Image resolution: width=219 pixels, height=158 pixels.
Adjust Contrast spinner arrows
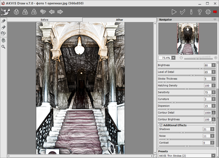coord(212,143)
